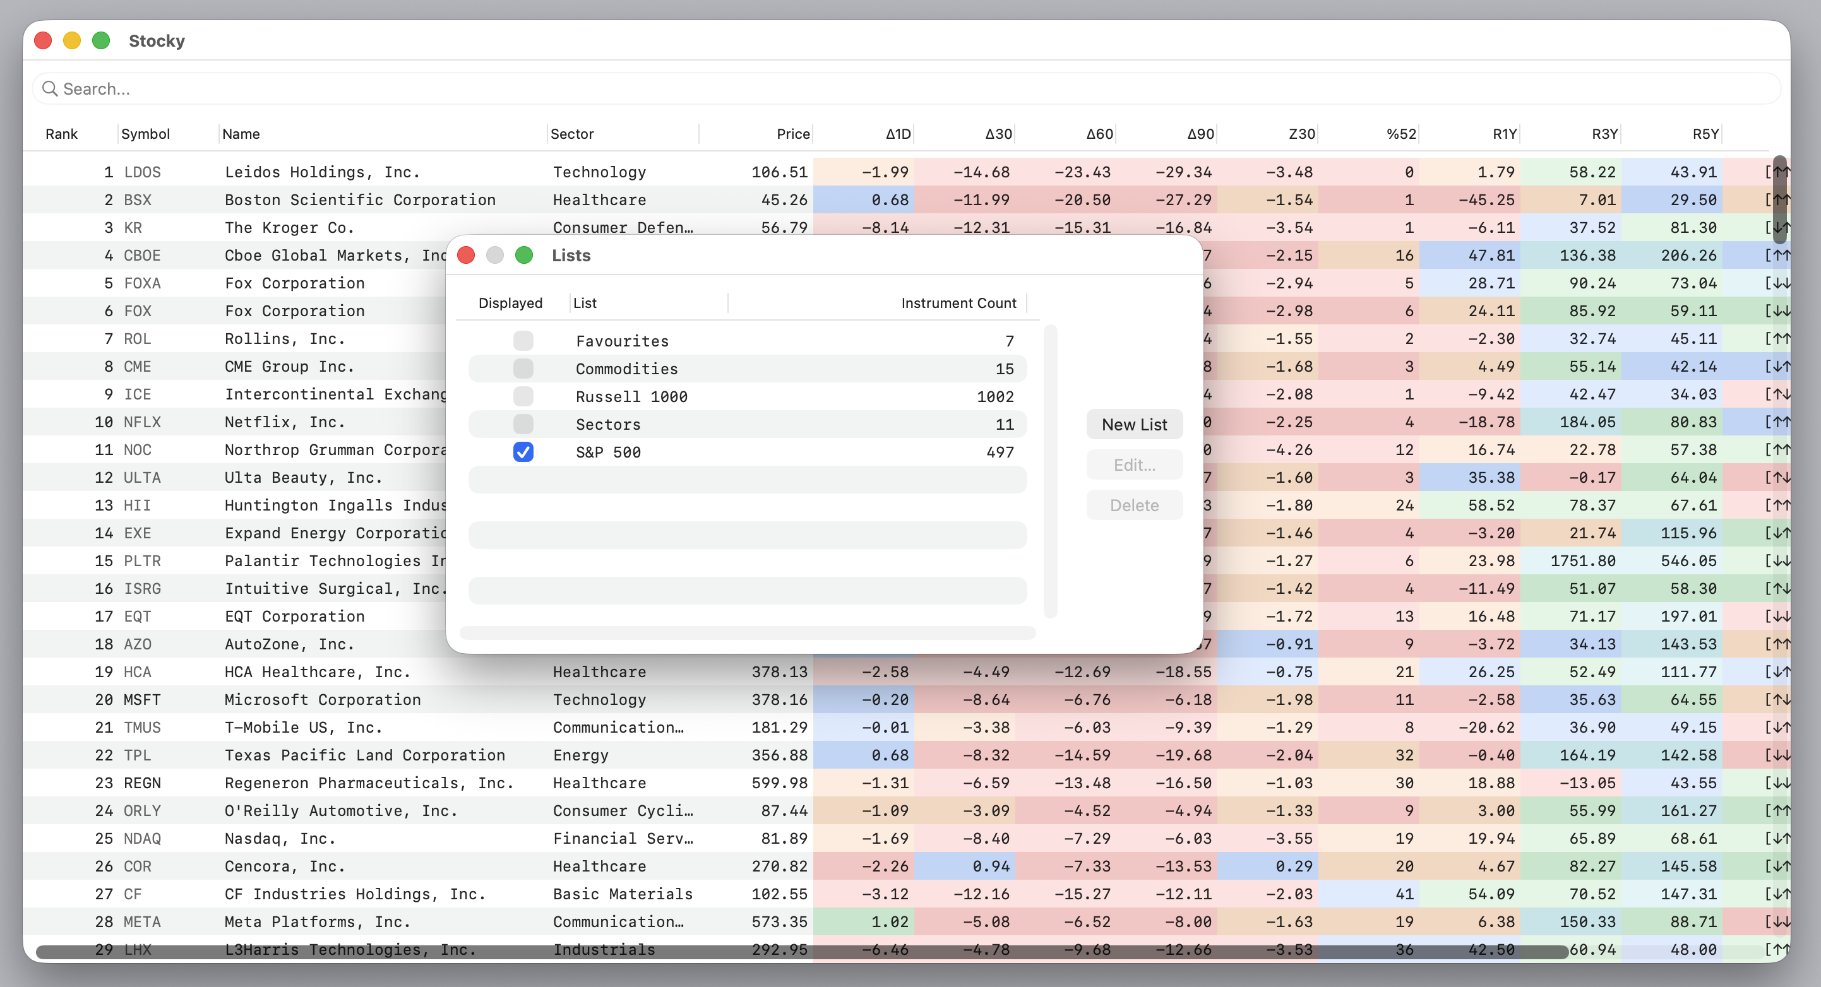Sort by the Δ90 column header
1821x987 pixels.
[1200, 134]
